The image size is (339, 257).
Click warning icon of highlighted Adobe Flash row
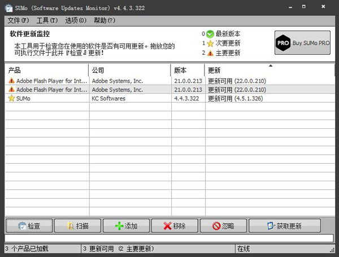click(11, 89)
